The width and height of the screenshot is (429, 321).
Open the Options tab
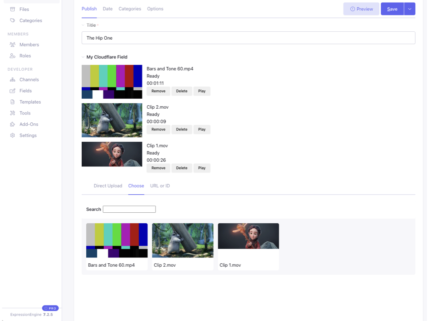pos(155,9)
